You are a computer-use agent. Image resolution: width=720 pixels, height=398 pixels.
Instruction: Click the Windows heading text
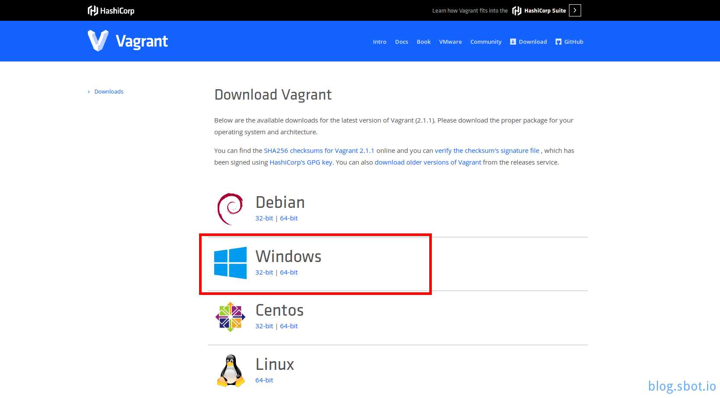(x=288, y=256)
